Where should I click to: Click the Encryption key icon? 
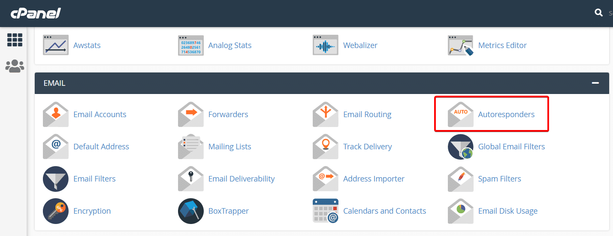(56, 211)
